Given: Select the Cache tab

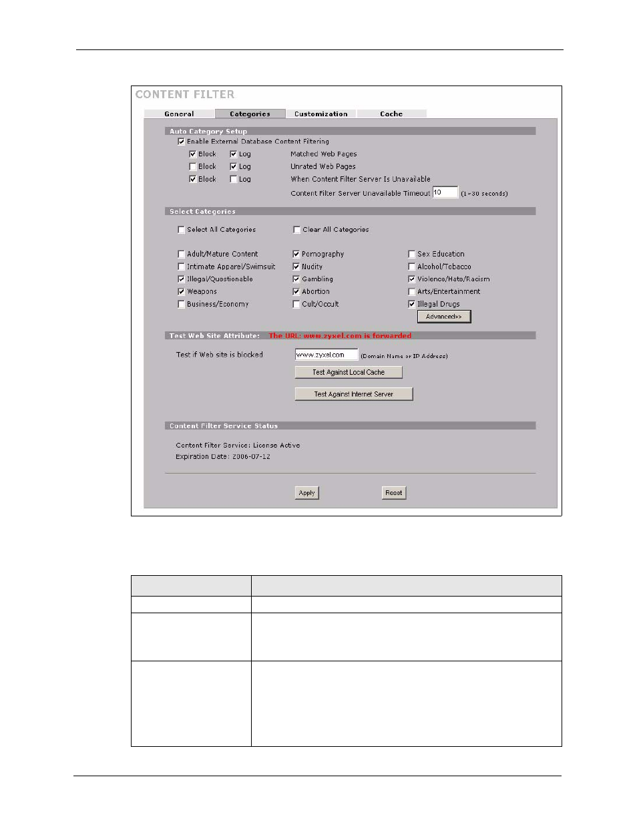Looking at the screenshot, I should click(x=391, y=114).
